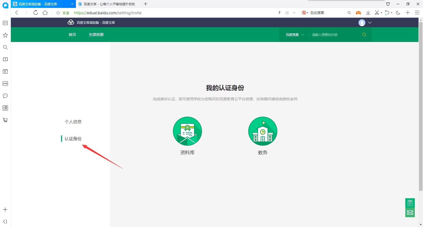Expand the scissors tool dropdown arrow
Viewport: 423px width, 227px height.
(381, 13)
